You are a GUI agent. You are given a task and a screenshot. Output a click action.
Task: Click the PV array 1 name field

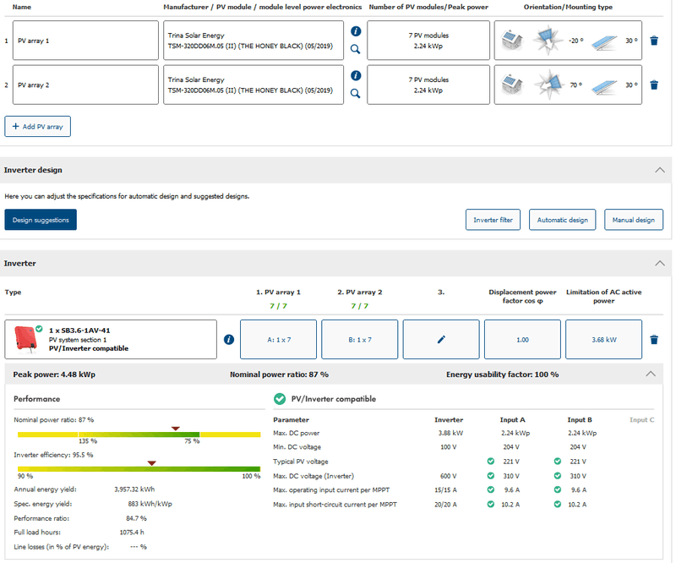pyautogui.click(x=86, y=40)
